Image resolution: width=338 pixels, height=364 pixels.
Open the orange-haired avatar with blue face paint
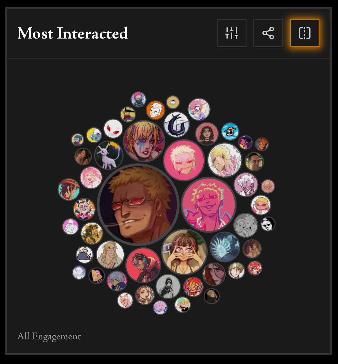pyautogui.click(x=144, y=141)
